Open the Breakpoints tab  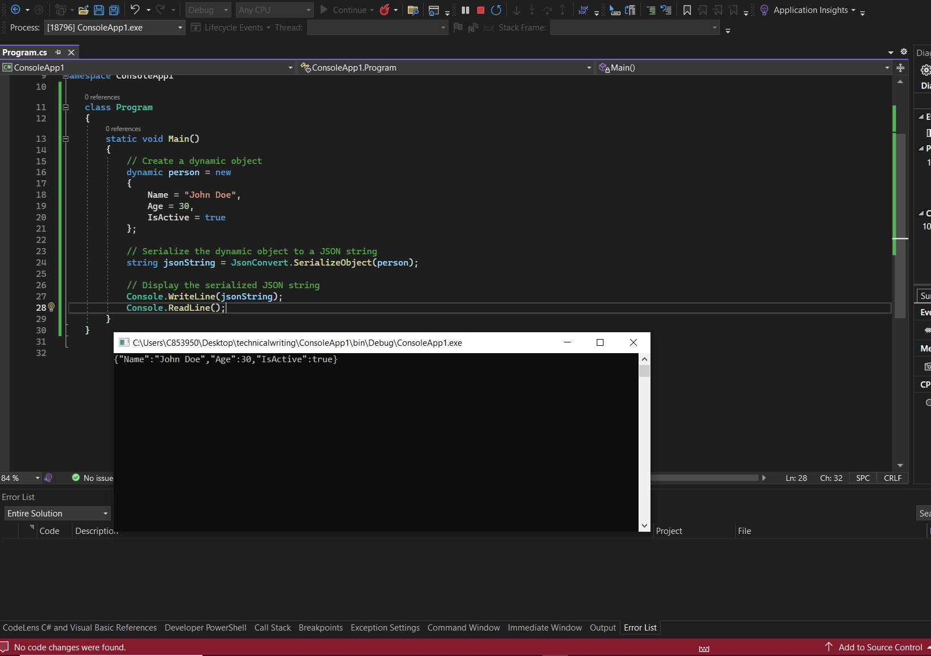[x=320, y=628]
